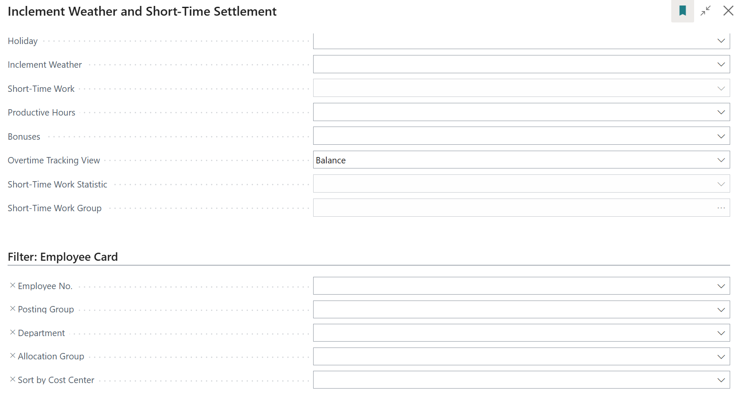The width and height of the screenshot is (742, 400).
Task: Remove the Employee No. filter
Action: 13,286
